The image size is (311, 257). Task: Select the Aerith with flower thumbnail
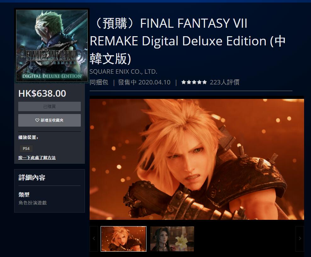pos(172,239)
